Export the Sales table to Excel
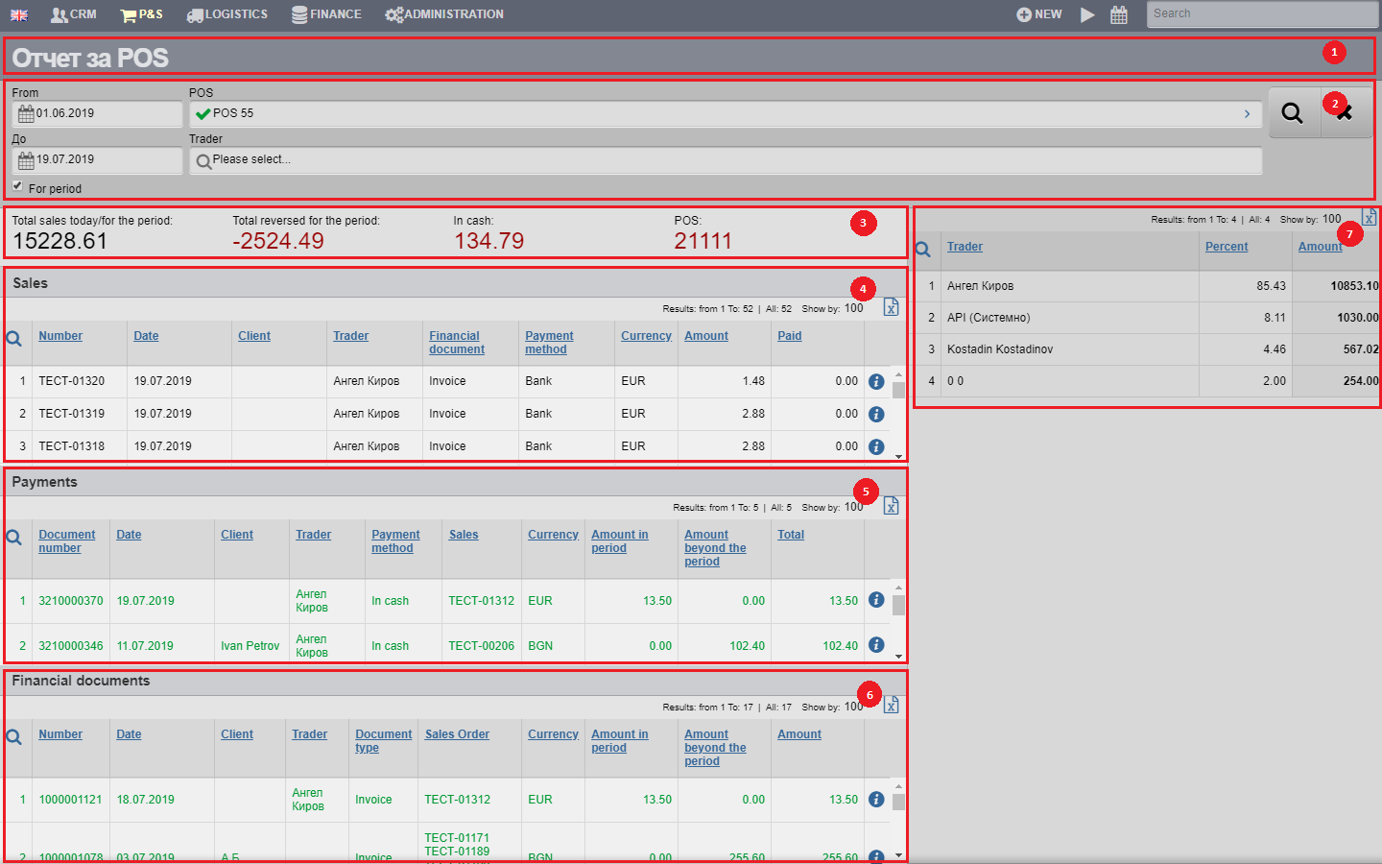 pos(891,307)
